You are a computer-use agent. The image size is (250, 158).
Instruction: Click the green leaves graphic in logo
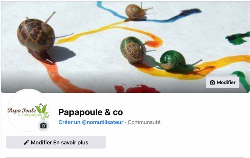42,110
